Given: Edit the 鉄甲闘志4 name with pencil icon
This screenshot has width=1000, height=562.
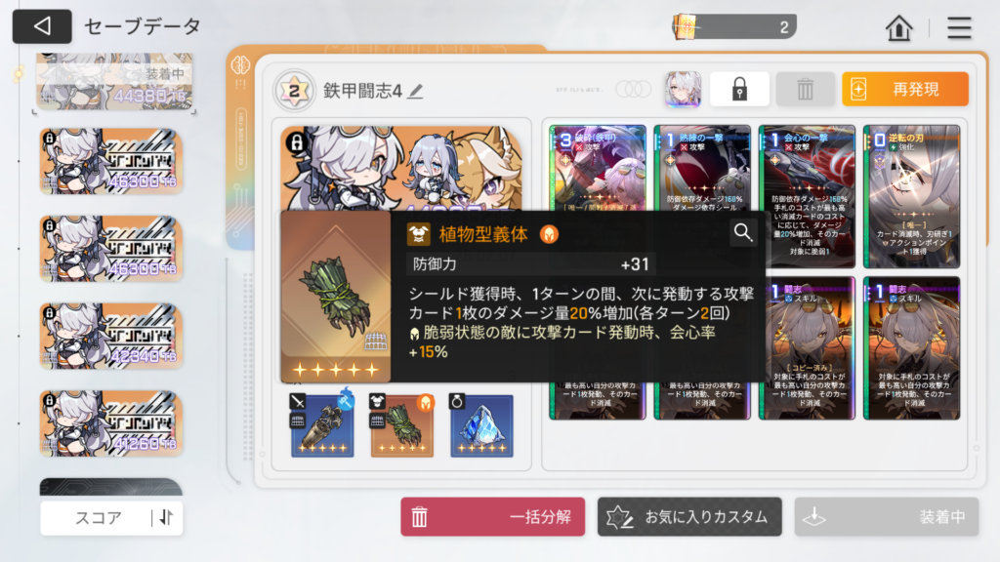Looking at the screenshot, I should (x=416, y=91).
